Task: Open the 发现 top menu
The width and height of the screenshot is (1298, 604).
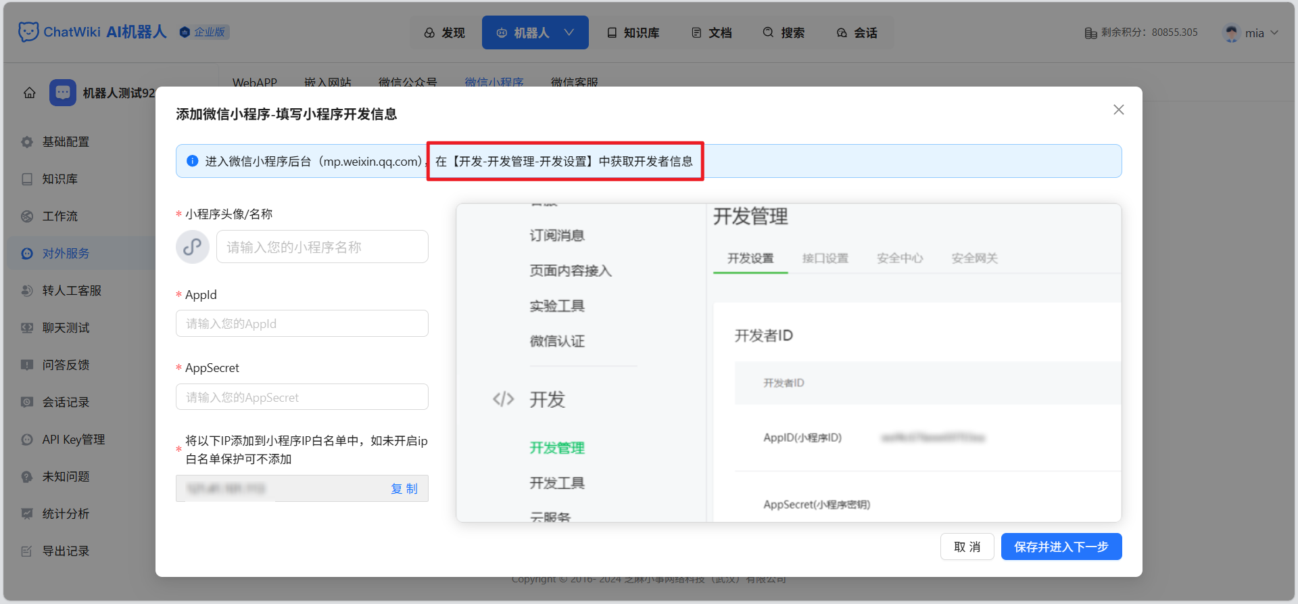Action: point(445,32)
